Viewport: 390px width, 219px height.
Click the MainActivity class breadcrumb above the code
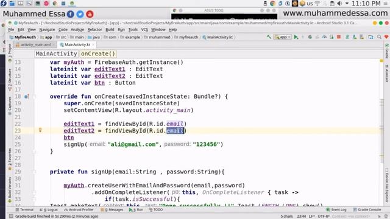pyautogui.click(x=57, y=54)
